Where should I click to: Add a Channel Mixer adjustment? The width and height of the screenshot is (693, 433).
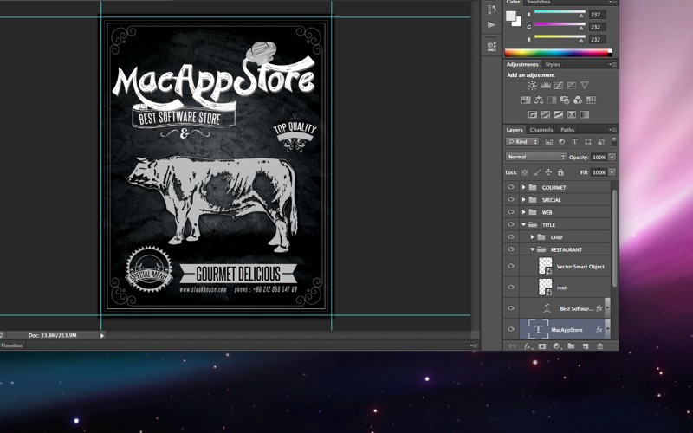tap(578, 100)
